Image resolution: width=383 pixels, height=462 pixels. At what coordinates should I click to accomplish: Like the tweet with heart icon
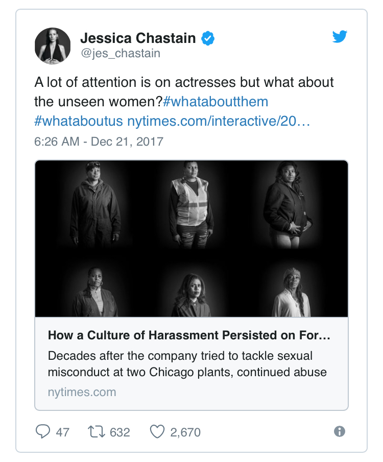coord(157,432)
